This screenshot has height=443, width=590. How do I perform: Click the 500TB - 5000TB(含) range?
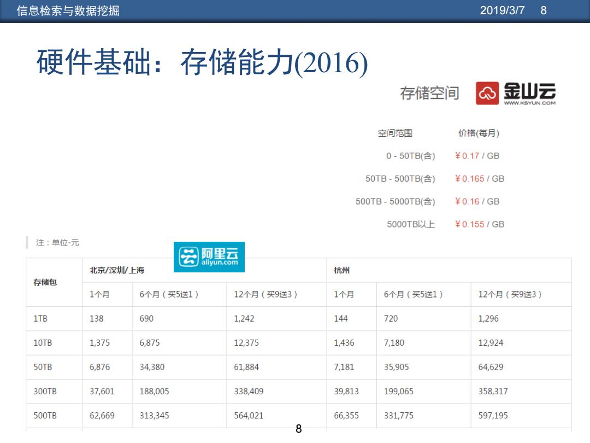[396, 201]
